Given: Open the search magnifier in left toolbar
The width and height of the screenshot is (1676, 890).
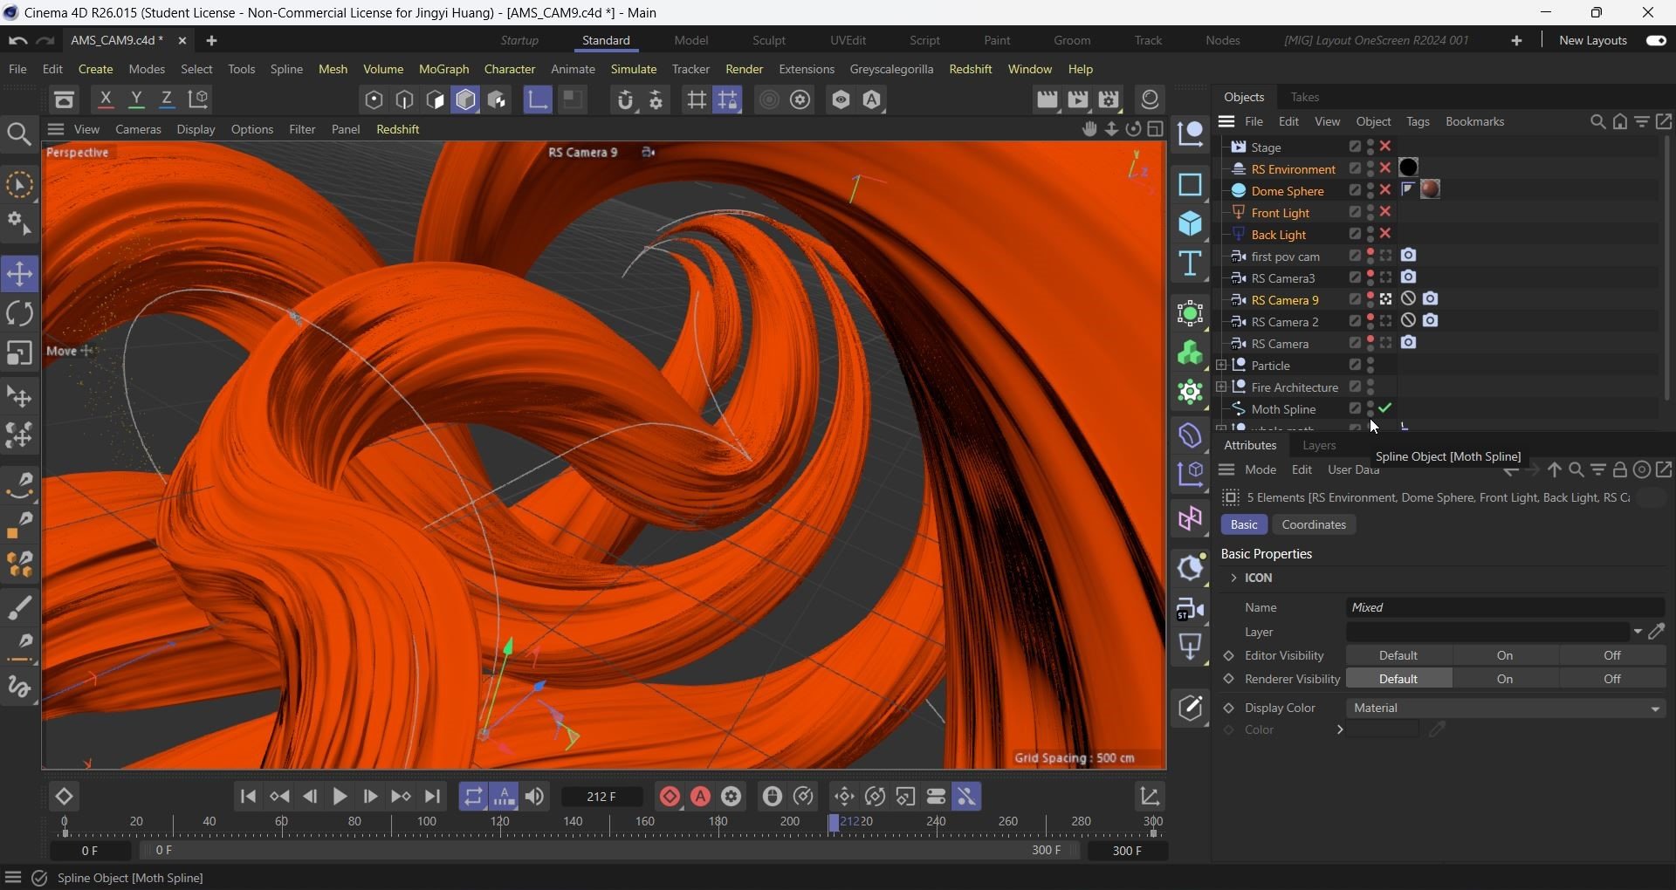Looking at the screenshot, I should point(19,134).
